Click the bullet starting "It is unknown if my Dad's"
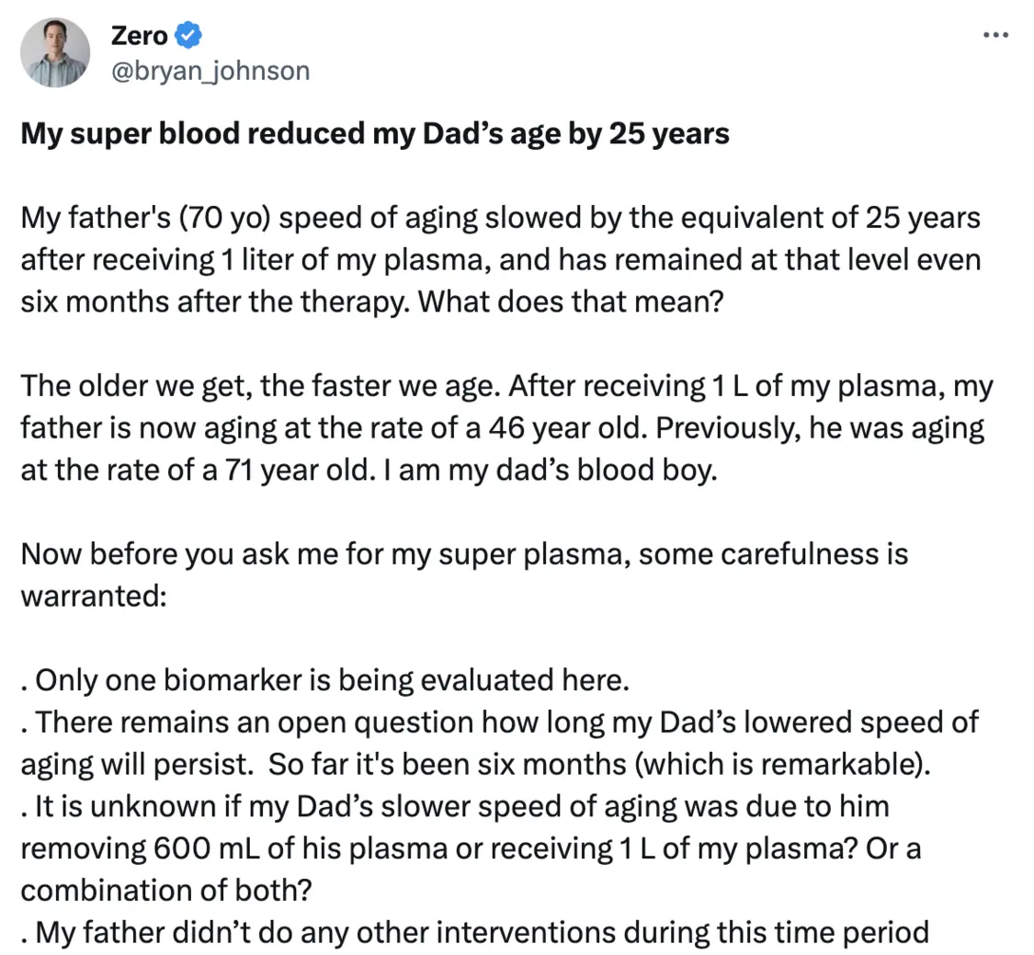1034x955 pixels. tap(471, 848)
